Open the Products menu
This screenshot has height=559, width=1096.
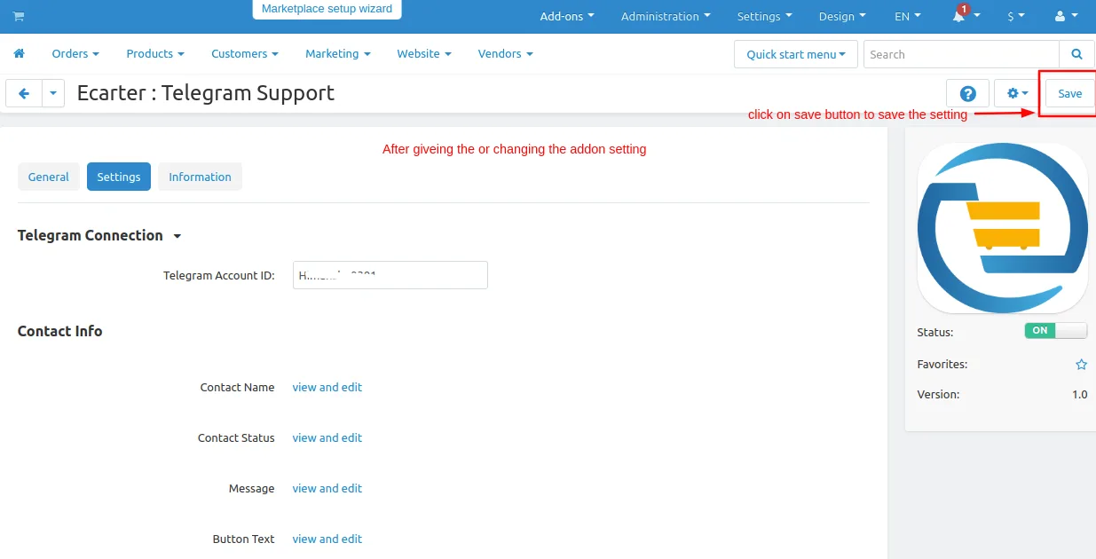pyautogui.click(x=155, y=53)
